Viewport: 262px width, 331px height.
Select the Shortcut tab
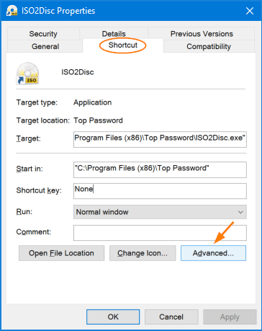click(123, 45)
